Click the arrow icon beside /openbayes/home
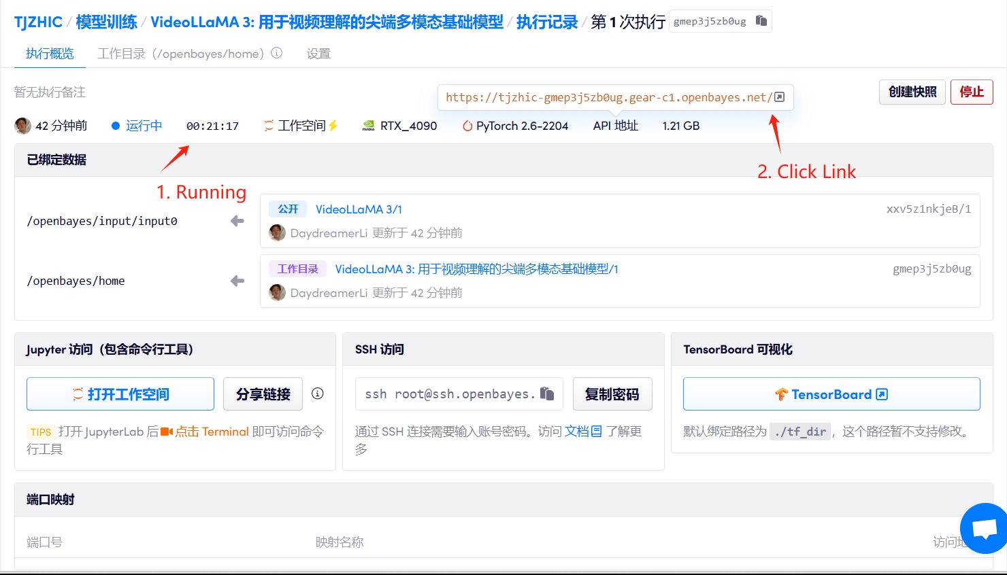This screenshot has width=1007, height=575. [x=237, y=281]
